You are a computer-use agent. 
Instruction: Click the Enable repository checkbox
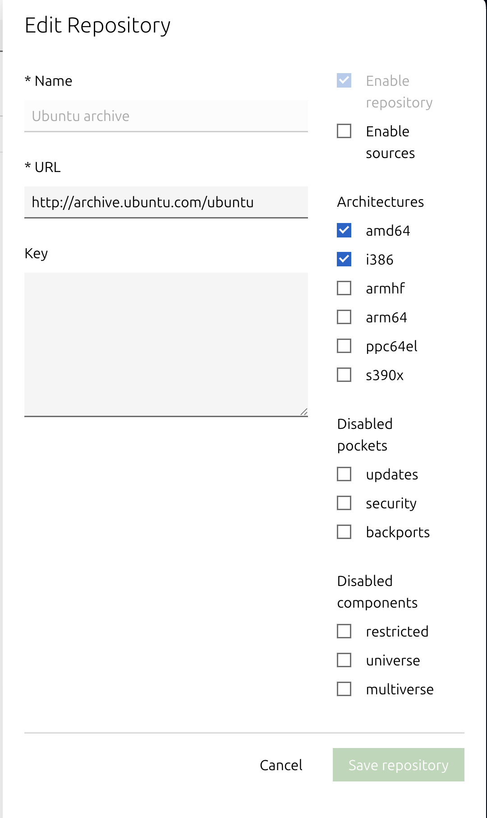coord(344,81)
